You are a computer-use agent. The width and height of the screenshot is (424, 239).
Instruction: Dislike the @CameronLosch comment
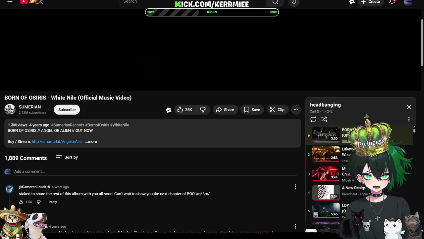39,202
